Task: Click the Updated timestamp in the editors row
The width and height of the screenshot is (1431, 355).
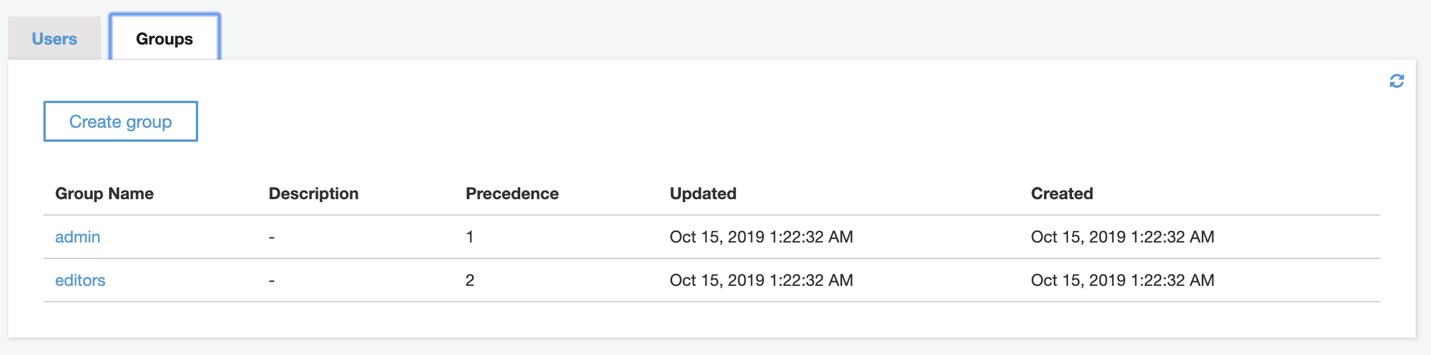Action: point(761,280)
